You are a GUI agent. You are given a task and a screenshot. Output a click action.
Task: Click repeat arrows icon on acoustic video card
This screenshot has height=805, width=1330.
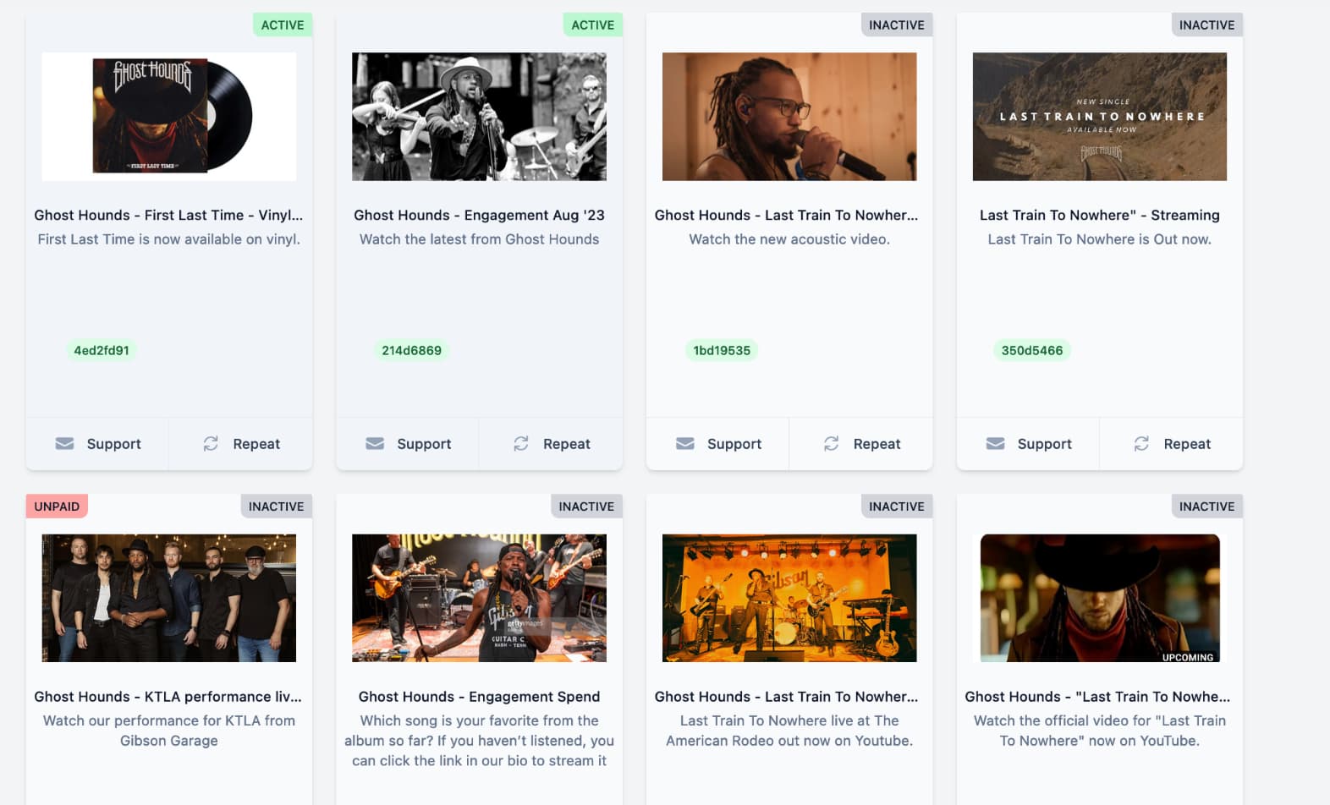(x=832, y=444)
